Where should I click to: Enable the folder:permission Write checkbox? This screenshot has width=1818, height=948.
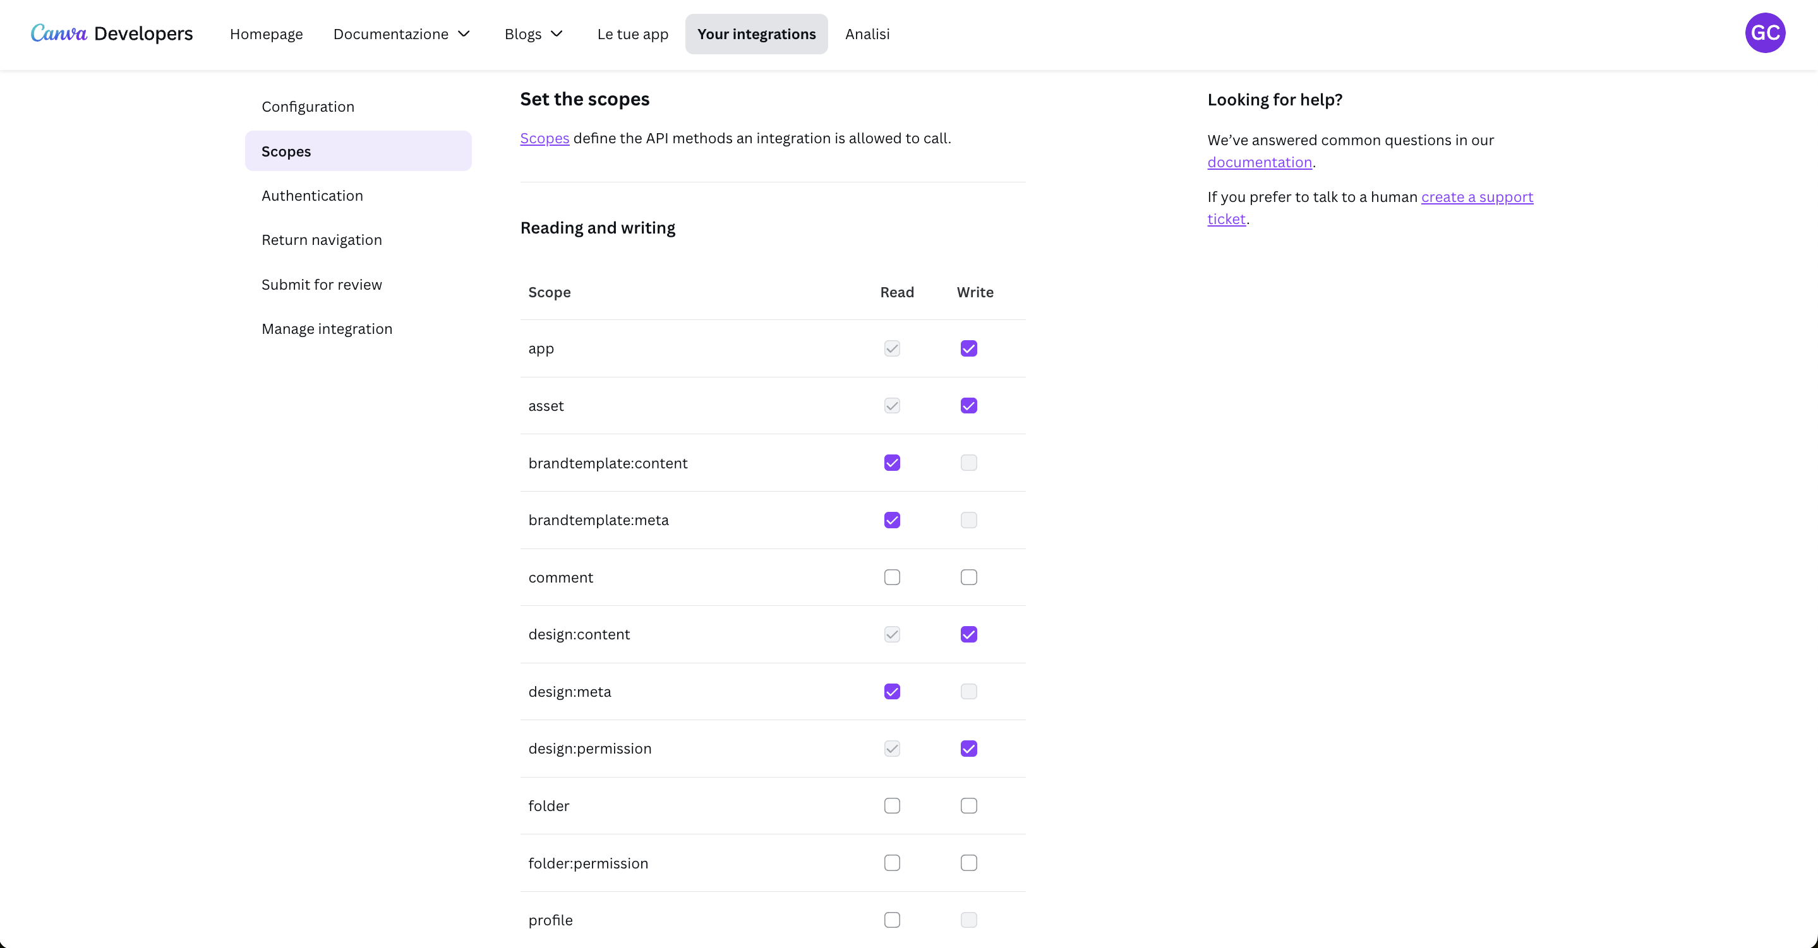coord(968,863)
